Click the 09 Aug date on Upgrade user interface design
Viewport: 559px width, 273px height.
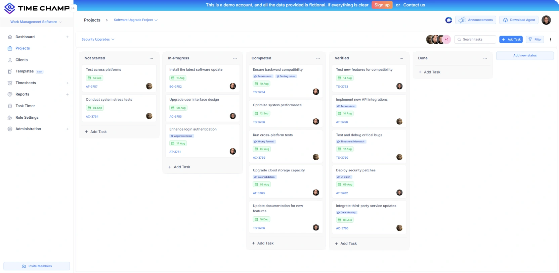(178, 108)
